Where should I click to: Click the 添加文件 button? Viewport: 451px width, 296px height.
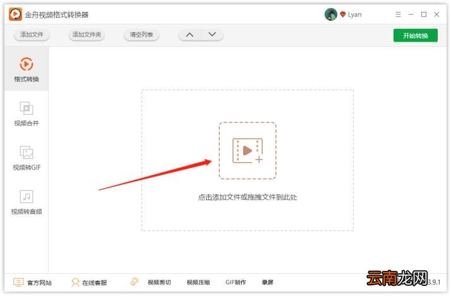coord(32,35)
